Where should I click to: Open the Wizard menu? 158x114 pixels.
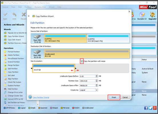point(52,7)
